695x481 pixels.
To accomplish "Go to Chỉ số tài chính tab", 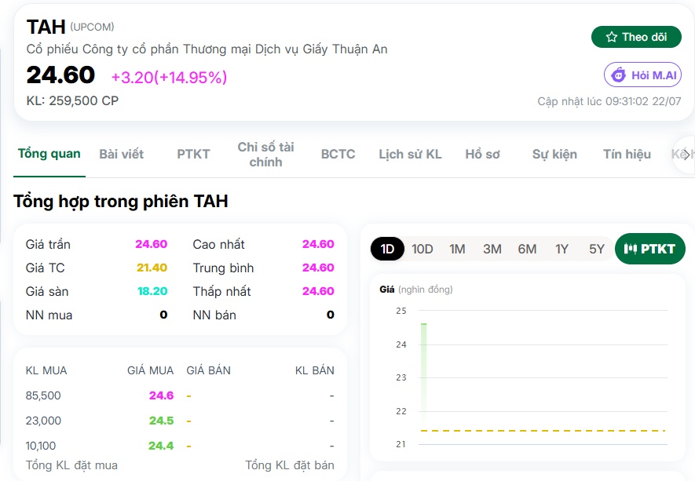I will 265,154.
